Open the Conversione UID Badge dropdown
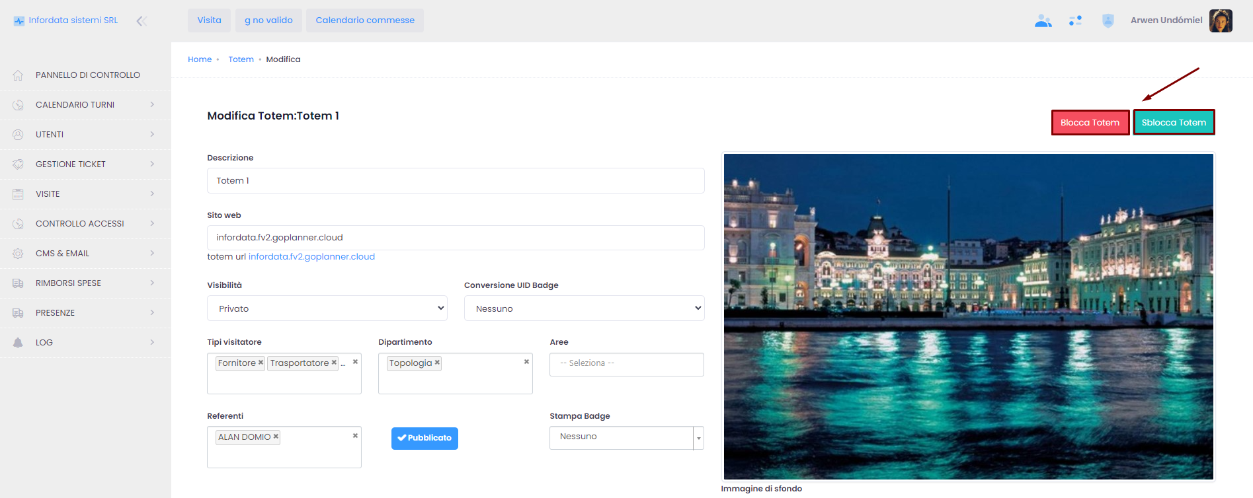1253x498 pixels. tap(584, 308)
